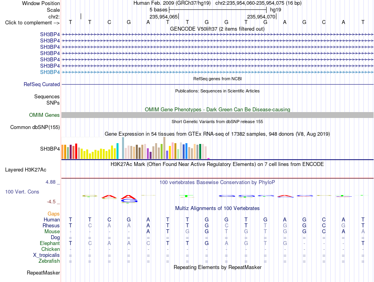Open the RefSeq Curated track label

[x=42, y=85]
